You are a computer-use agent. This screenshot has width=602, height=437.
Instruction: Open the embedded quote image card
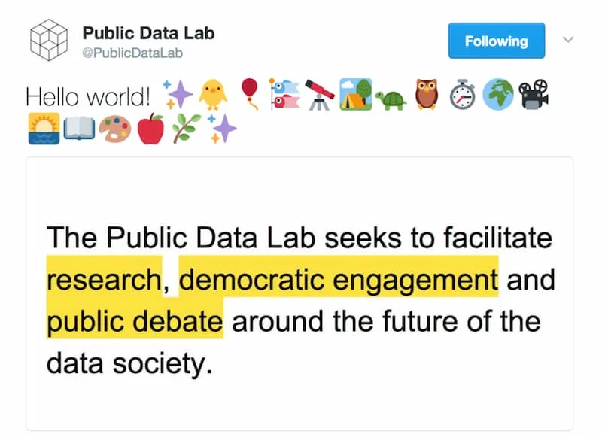(x=299, y=293)
